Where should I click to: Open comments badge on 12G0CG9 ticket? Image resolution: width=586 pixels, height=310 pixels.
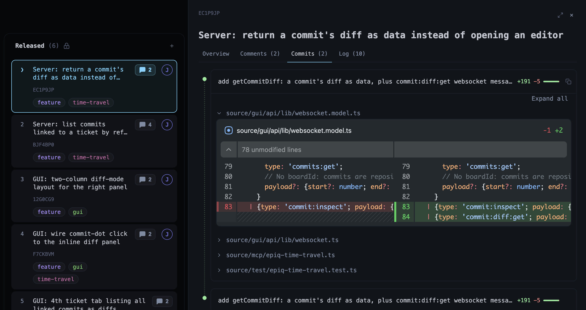[145, 180]
